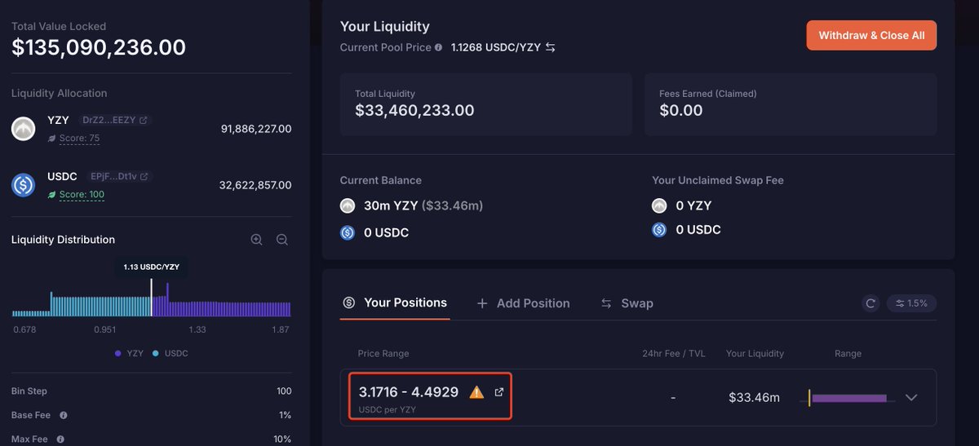Open USDC token address external link
Image resolution: width=979 pixels, height=446 pixels.
point(144,176)
